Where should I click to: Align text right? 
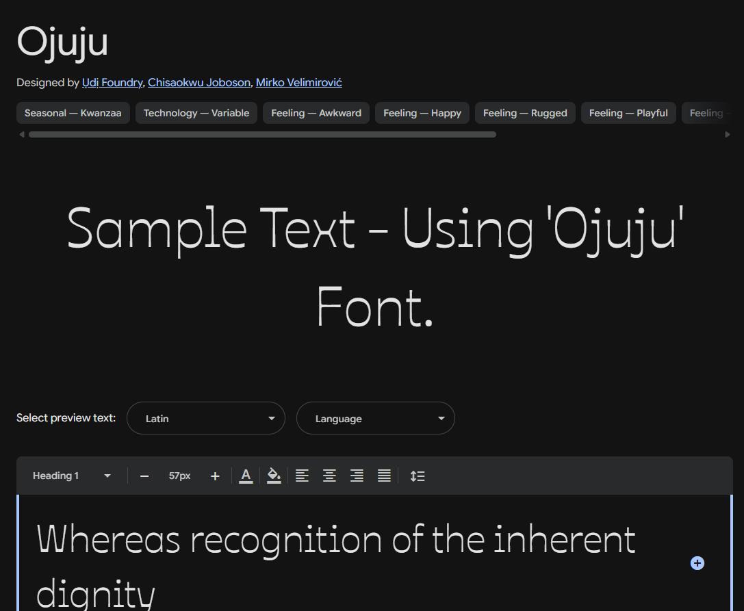tap(357, 476)
